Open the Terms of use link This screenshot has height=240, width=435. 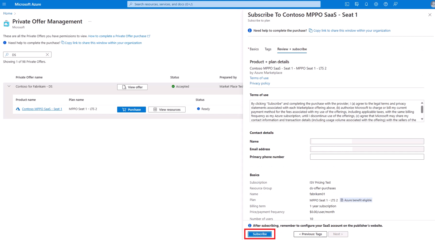[x=259, y=78]
